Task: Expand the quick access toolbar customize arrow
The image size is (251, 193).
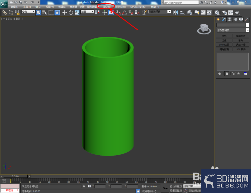Action: (x=39, y=2)
